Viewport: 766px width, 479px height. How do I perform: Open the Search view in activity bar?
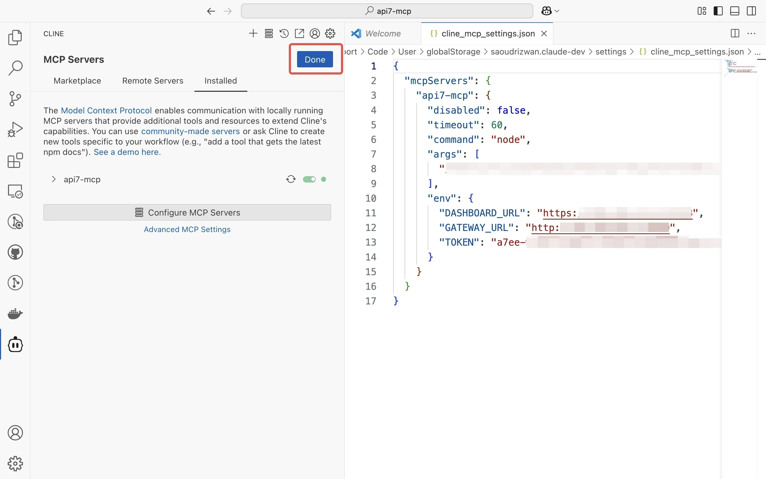(15, 68)
